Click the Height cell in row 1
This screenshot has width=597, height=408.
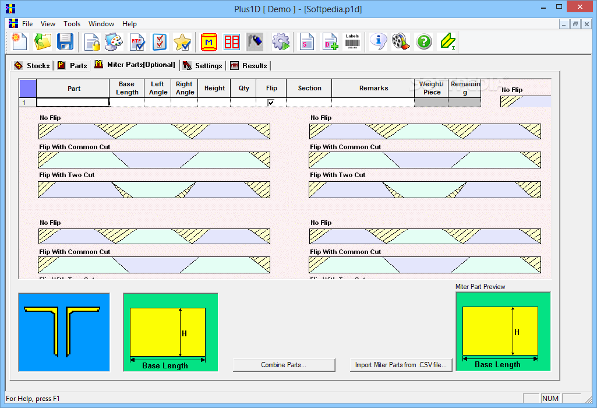point(214,103)
